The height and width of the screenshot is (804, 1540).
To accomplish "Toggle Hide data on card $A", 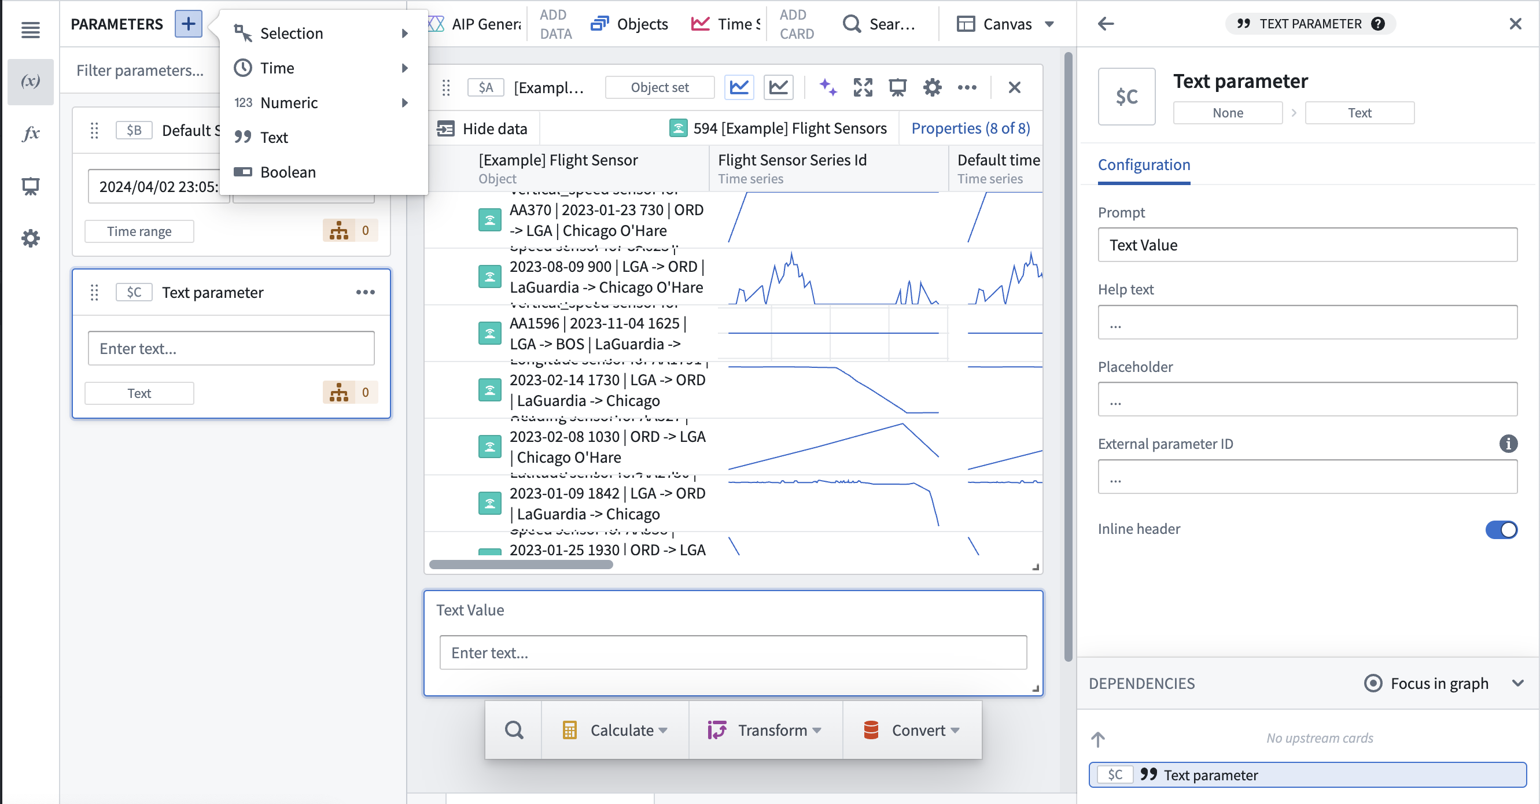I will 482,128.
